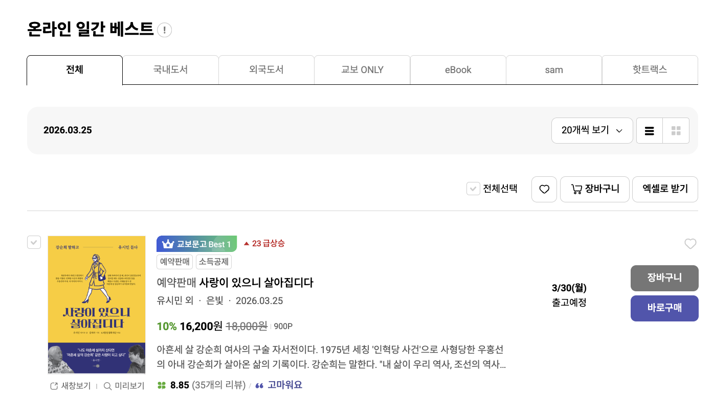This screenshot has width=713, height=417.
Task: Click the quote icon beside 고마워요
Action: (259, 386)
